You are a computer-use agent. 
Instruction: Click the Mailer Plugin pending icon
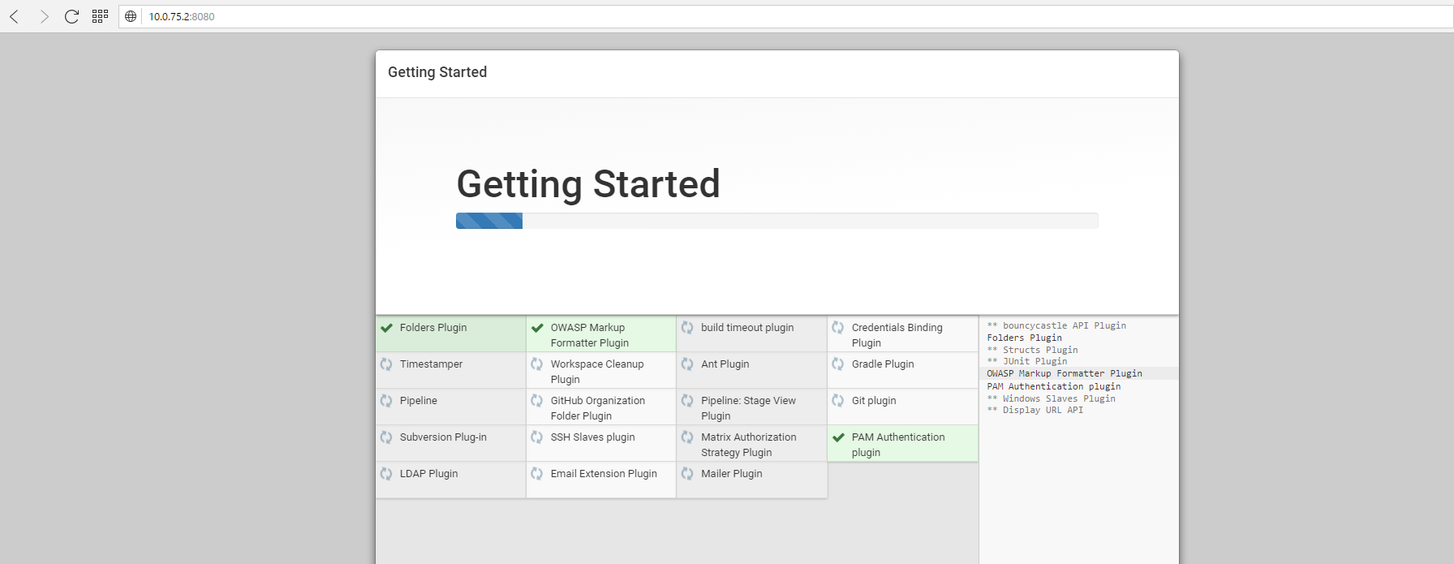coord(687,474)
